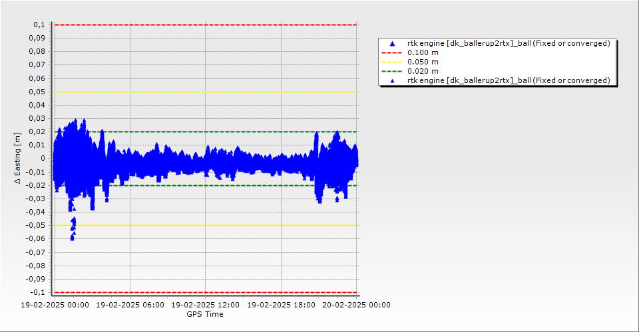This screenshot has width=639, height=332.
Task: Click the GPS Time axis title
Action: point(205,314)
